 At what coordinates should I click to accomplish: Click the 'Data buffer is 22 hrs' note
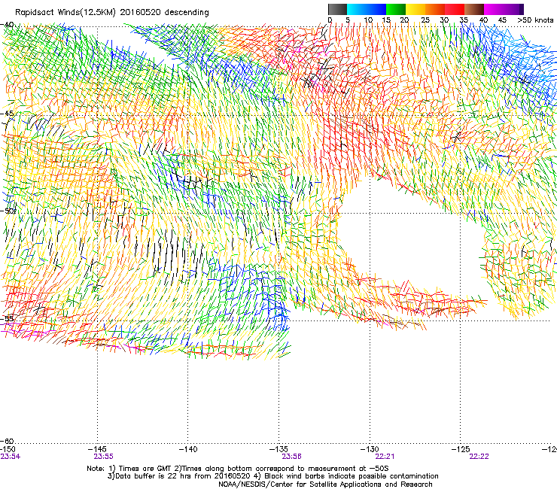point(272,476)
